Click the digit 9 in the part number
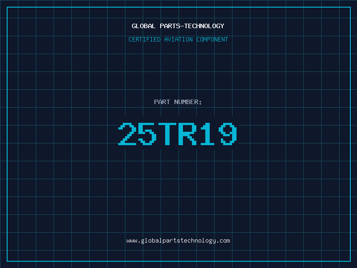Viewport: 357px width, 268px height. 228,134
